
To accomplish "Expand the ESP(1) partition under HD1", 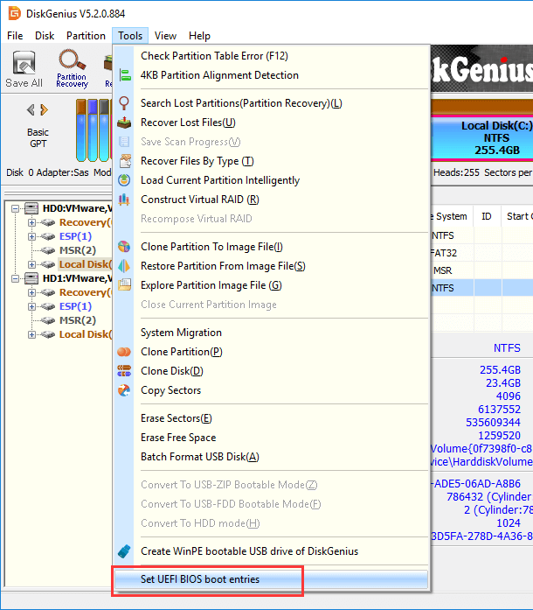I will pyautogui.click(x=31, y=306).
